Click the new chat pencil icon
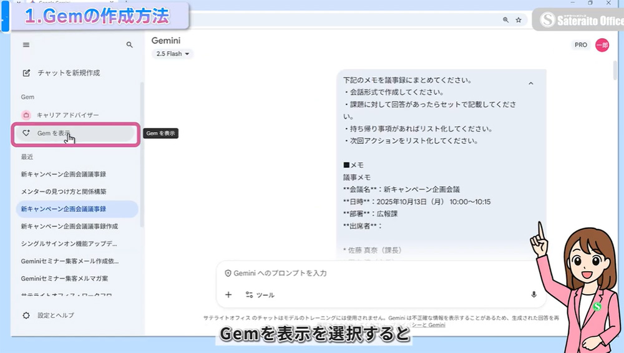The width and height of the screenshot is (624, 353). coord(26,73)
